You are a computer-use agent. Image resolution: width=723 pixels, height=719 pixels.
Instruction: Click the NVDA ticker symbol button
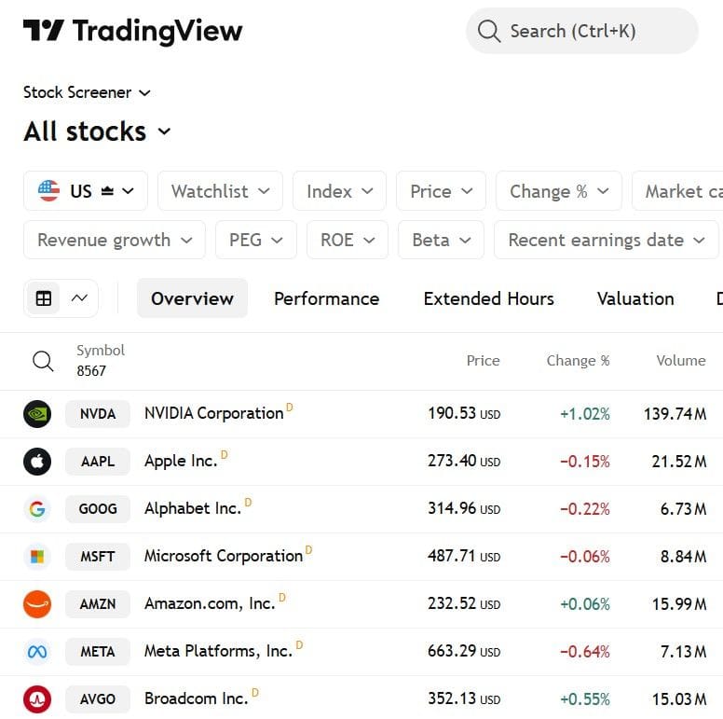(98, 413)
